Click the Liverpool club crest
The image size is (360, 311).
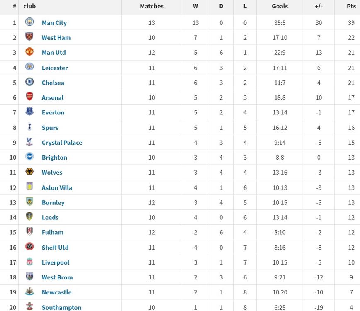[29, 262]
